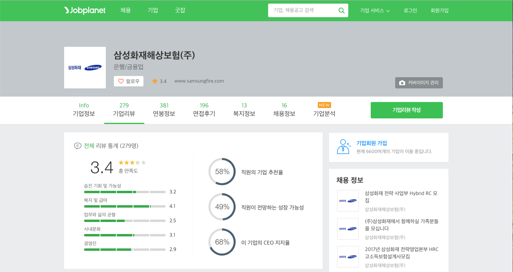Click the search magnifier icon

click(x=341, y=10)
